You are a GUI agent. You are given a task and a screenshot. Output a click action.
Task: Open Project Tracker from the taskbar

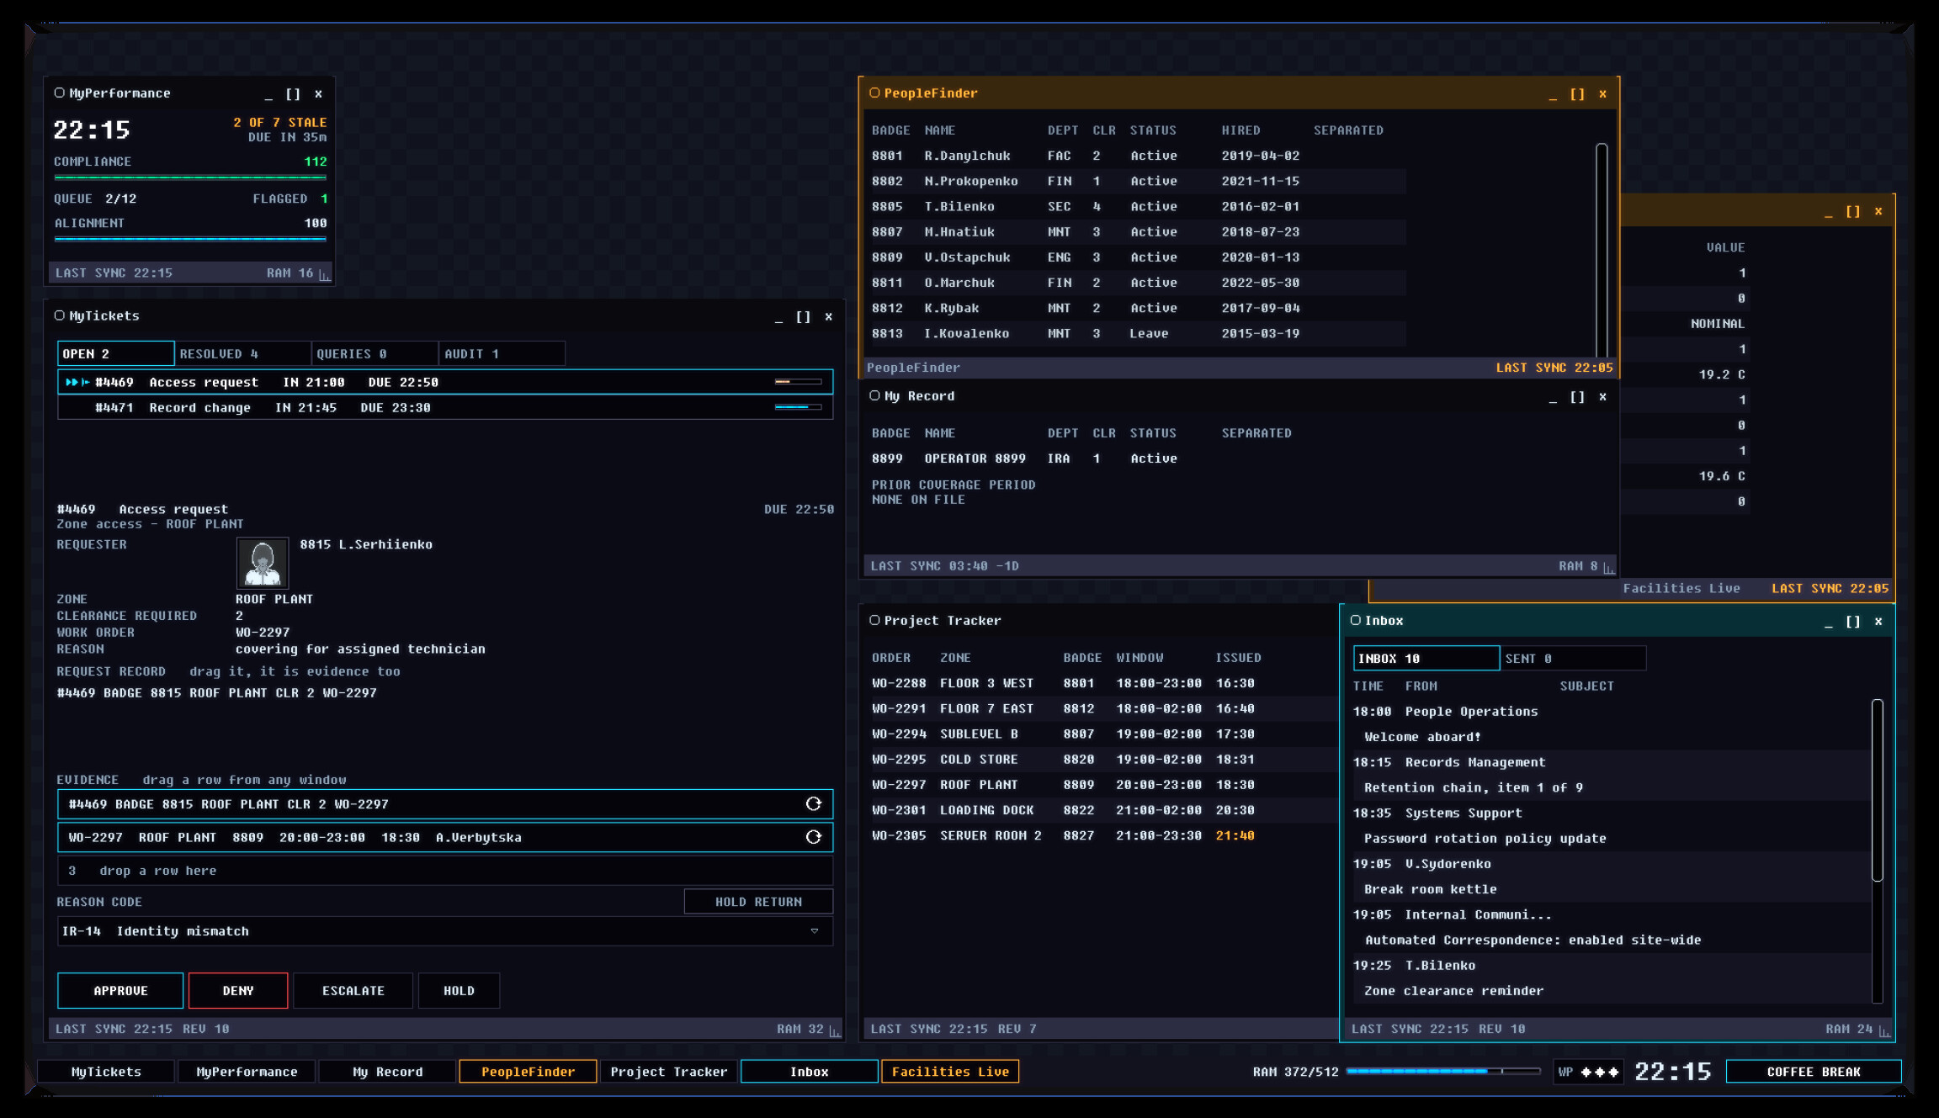point(669,1072)
